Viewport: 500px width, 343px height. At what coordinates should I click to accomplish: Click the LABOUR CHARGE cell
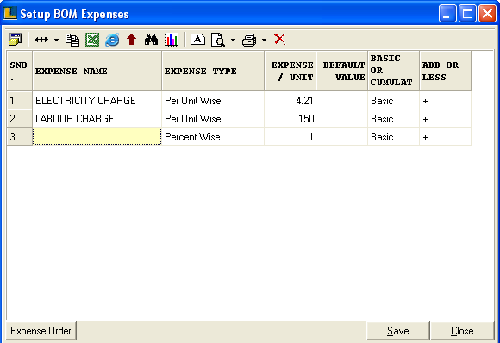point(97,119)
